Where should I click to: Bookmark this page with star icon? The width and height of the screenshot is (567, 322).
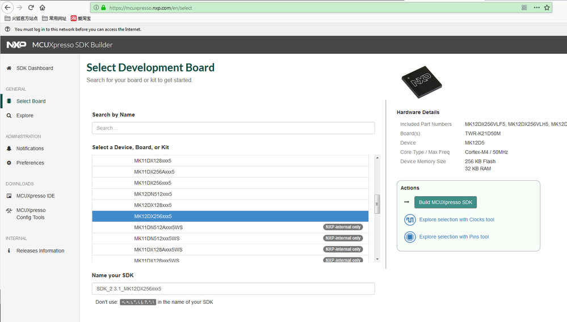coord(547,7)
